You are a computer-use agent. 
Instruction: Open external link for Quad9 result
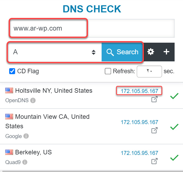(x=155, y=161)
